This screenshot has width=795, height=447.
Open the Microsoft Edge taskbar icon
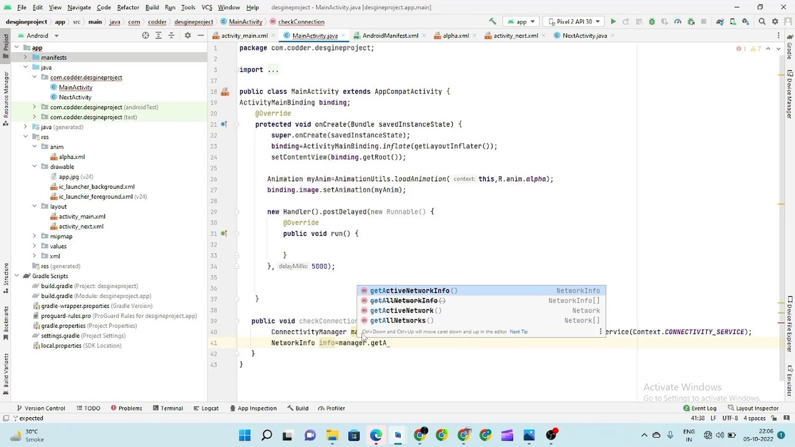[376, 435]
